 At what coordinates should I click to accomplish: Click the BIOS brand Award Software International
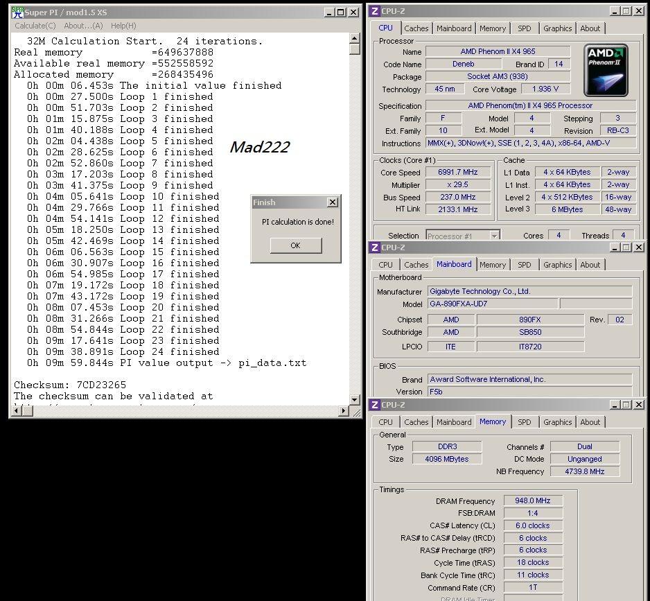[x=530, y=379]
